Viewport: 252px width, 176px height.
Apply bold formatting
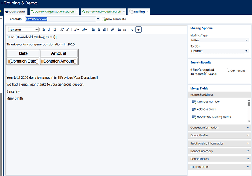(x=43, y=30)
